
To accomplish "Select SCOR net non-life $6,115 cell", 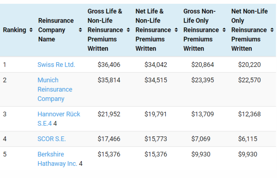I will click(248, 139).
